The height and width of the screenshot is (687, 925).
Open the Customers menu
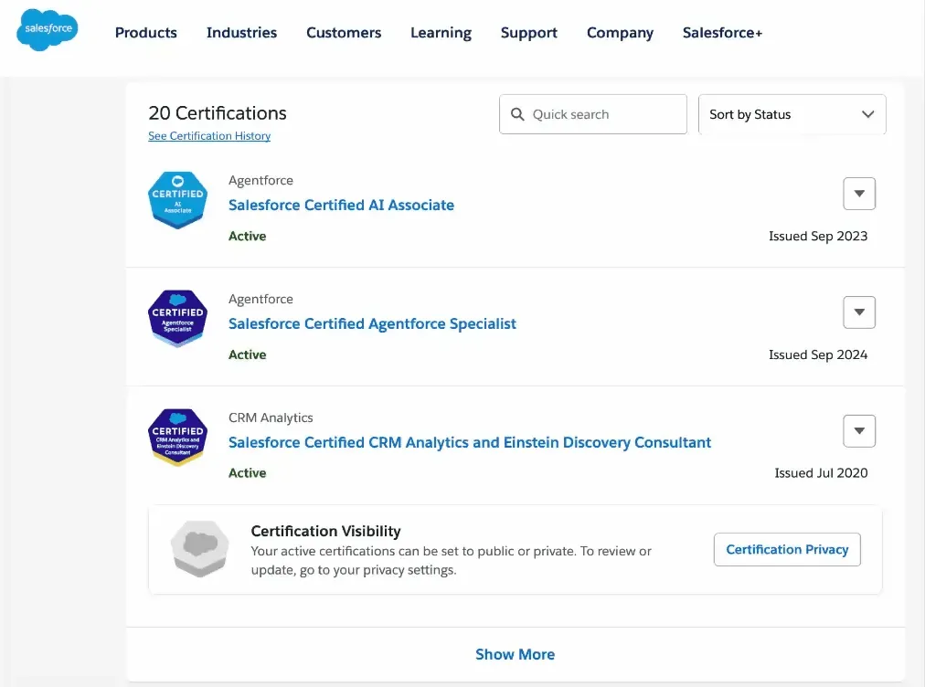[x=344, y=33]
